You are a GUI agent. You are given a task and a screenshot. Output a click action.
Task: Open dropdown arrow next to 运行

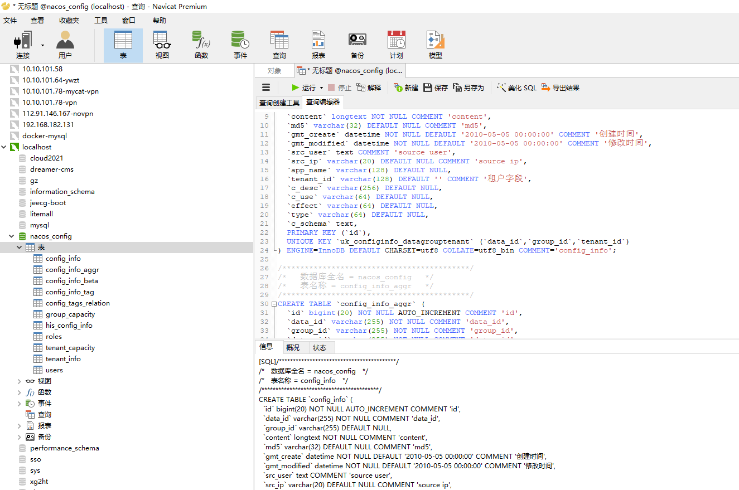coord(321,88)
